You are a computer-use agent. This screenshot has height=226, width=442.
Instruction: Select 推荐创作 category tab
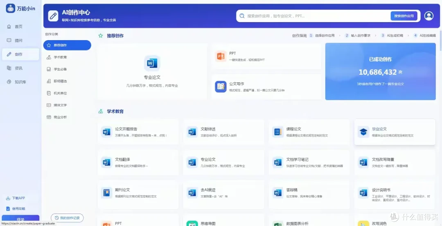point(67,45)
